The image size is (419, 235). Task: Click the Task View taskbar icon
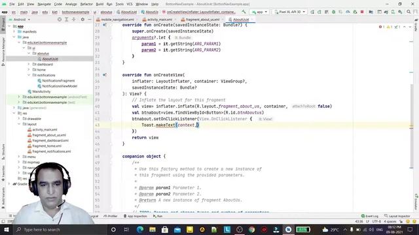click(x=126, y=229)
